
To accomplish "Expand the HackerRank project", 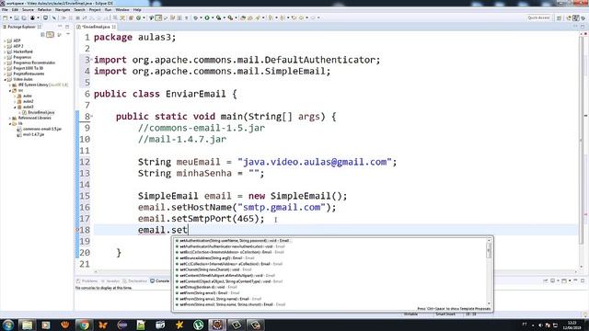I will [5, 51].
